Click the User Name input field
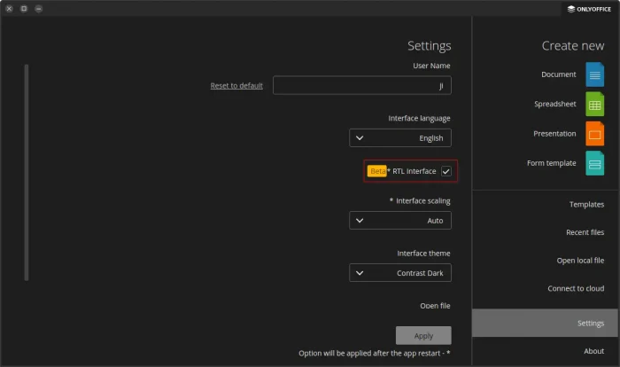This screenshot has height=367, width=620. [x=362, y=85]
